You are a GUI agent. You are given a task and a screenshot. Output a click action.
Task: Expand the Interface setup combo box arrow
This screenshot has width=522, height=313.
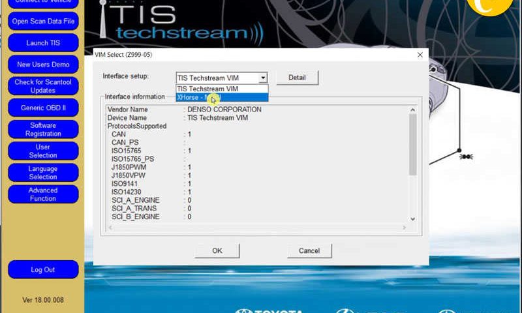[x=263, y=78]
